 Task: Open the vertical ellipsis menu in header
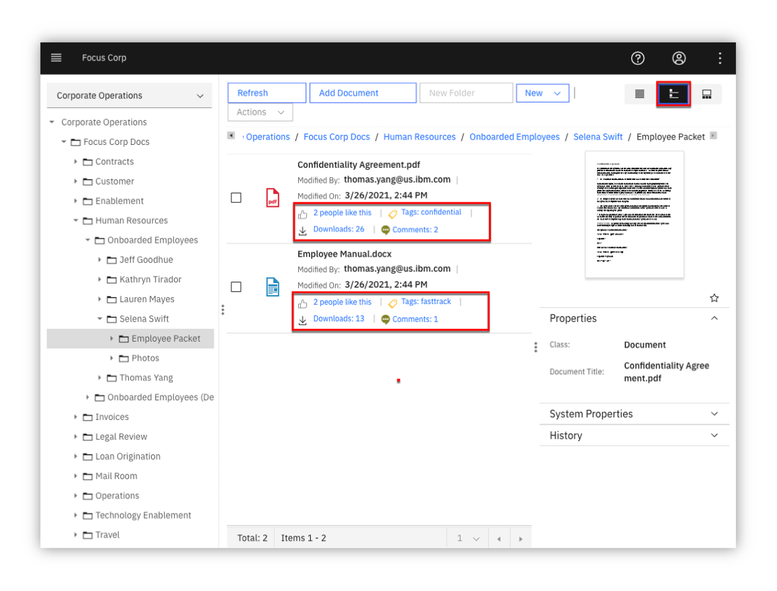point(720,59)
